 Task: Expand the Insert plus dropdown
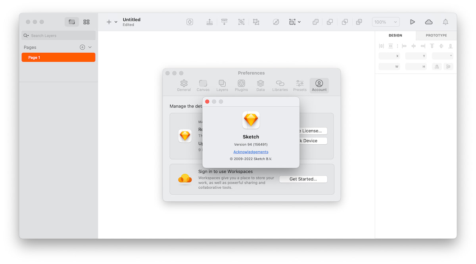pos(112,22)
